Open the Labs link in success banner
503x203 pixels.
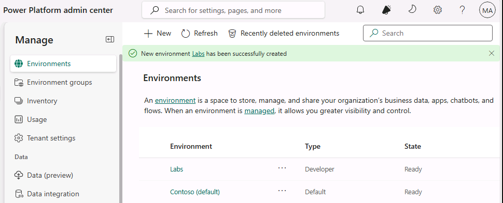(198, 54)
